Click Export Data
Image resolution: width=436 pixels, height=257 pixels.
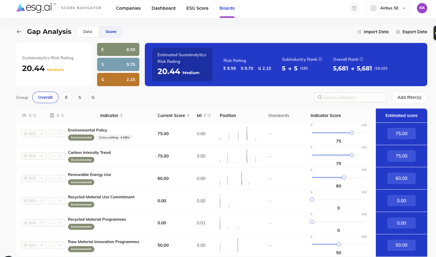[412, 32]
